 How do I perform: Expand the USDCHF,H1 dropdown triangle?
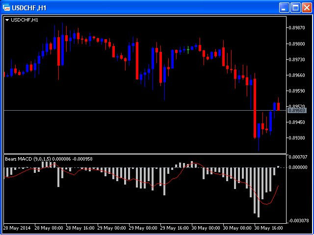(7, 20)
